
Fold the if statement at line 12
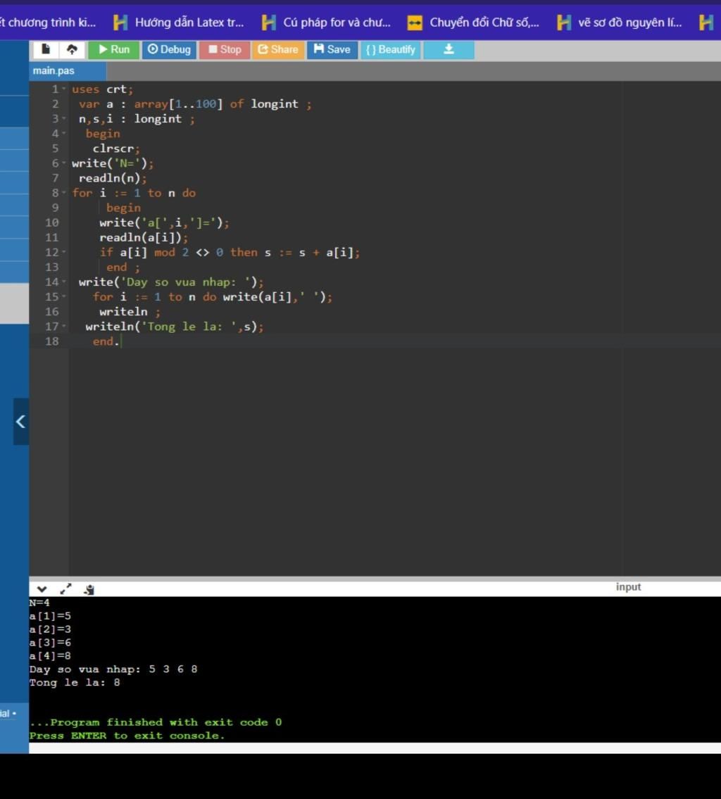tap(64, 252)
